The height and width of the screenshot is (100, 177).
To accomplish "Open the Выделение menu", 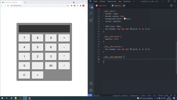I will [112, 1].
